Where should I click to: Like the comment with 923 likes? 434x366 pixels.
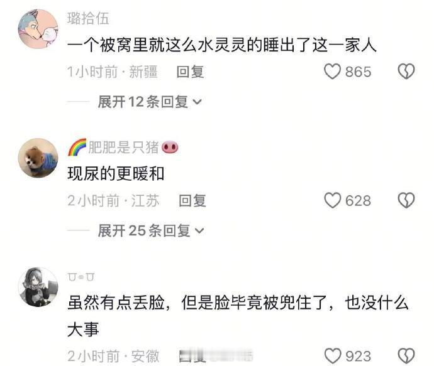pyautogui.click(x=333, y=356)
